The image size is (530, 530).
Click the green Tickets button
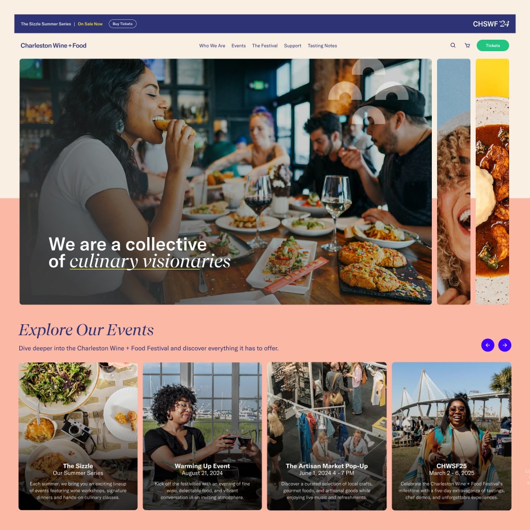tap(492, 45)
